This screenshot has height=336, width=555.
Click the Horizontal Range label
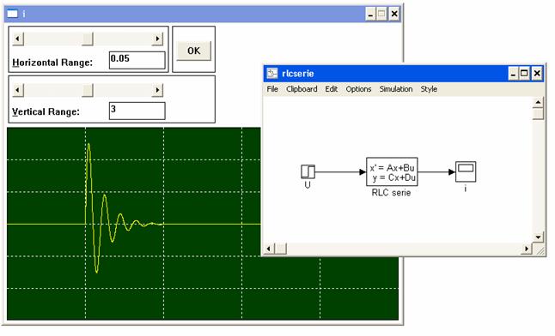(52, 63)
